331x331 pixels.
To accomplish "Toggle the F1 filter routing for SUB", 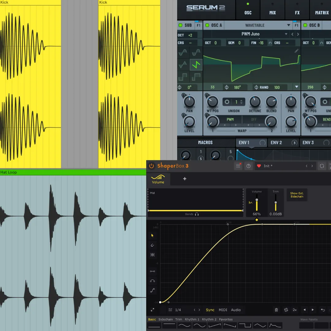I will coord(198,25).
